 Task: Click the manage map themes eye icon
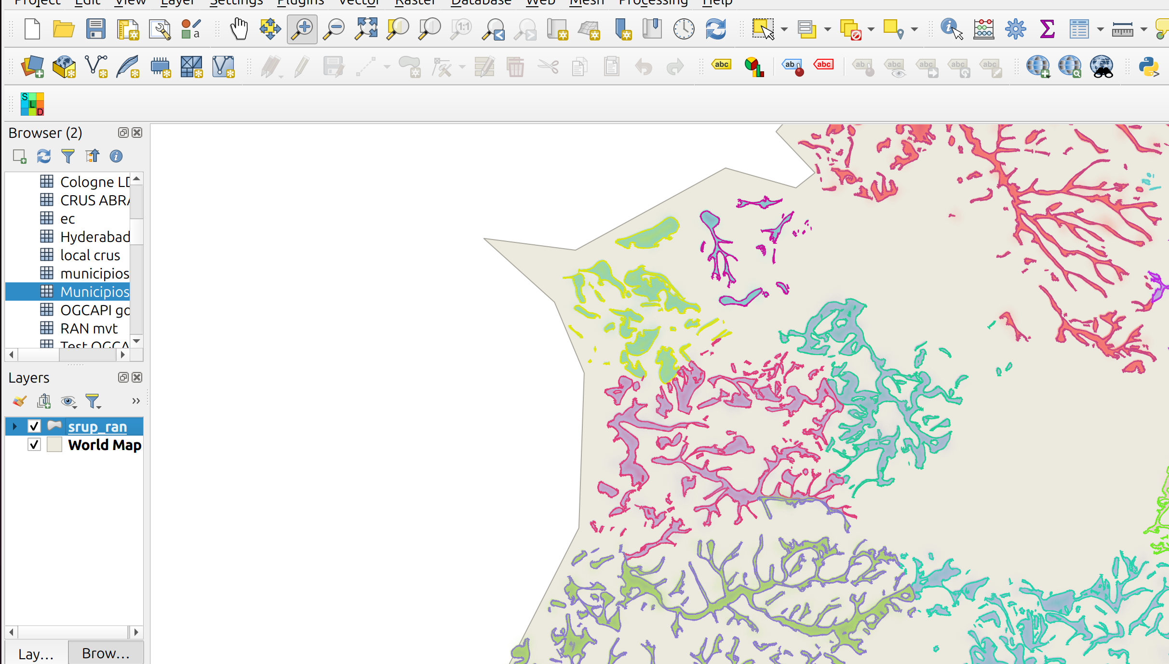coord(68,401)
